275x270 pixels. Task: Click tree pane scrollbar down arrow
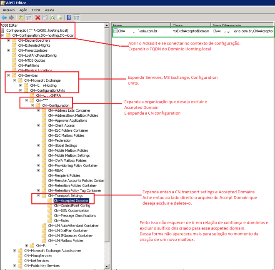click(x=107, y=267)
